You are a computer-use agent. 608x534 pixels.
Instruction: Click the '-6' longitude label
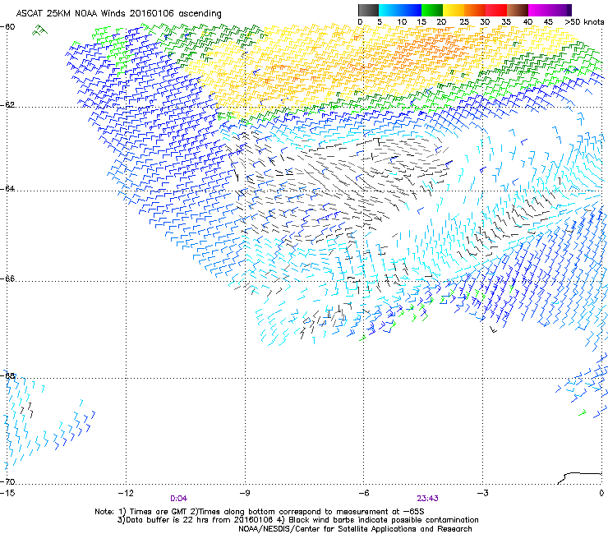point(363,493)
